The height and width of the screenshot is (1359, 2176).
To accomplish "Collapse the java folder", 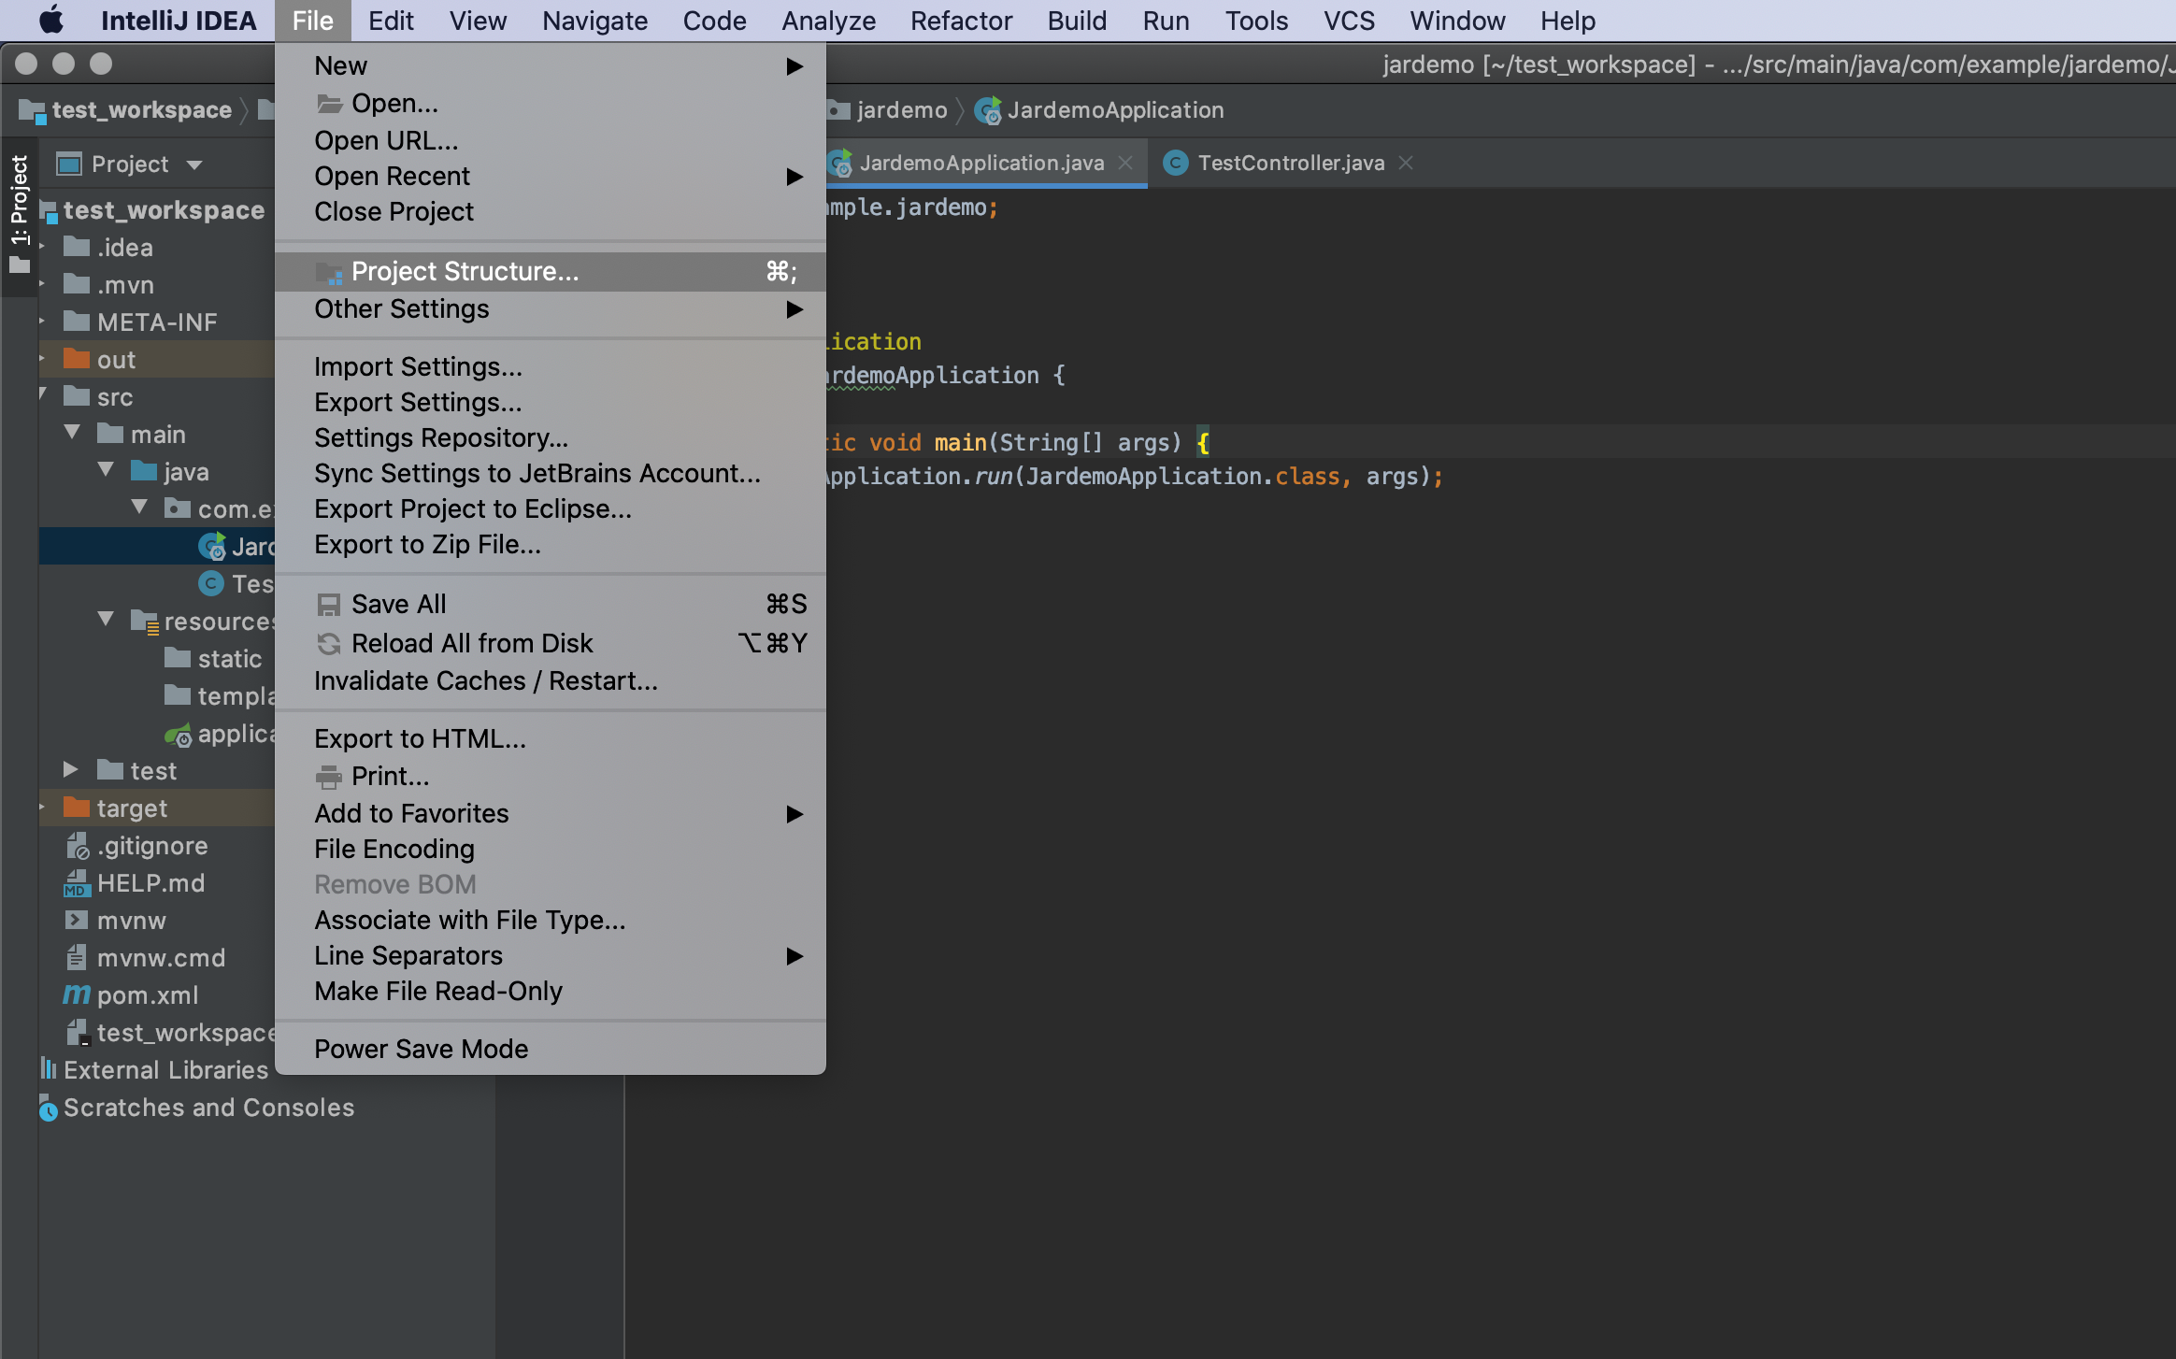I will point(106,470).
